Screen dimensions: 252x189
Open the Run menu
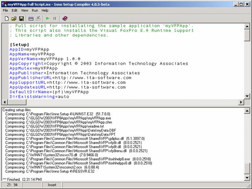tap(35, 10)
